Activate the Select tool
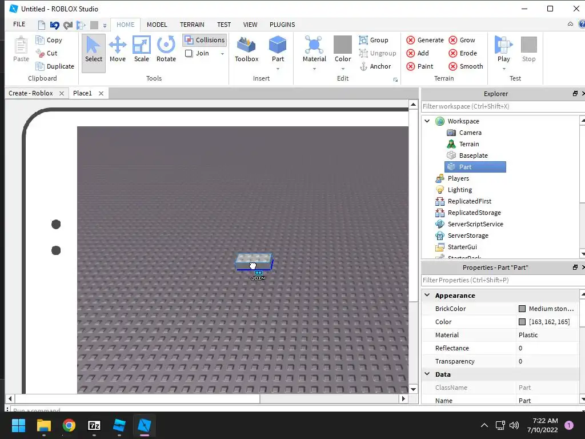 [93, 52]
